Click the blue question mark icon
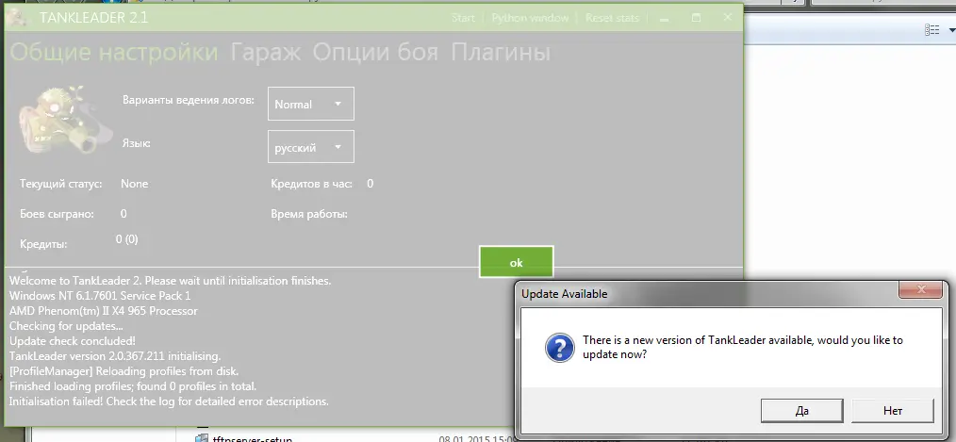This screenshot has height=442, width=956. (x=560, y=348)
